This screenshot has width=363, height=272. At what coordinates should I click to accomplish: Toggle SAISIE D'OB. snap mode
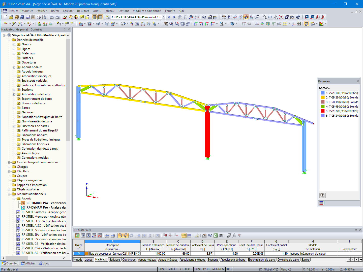[x=202, y=269]
